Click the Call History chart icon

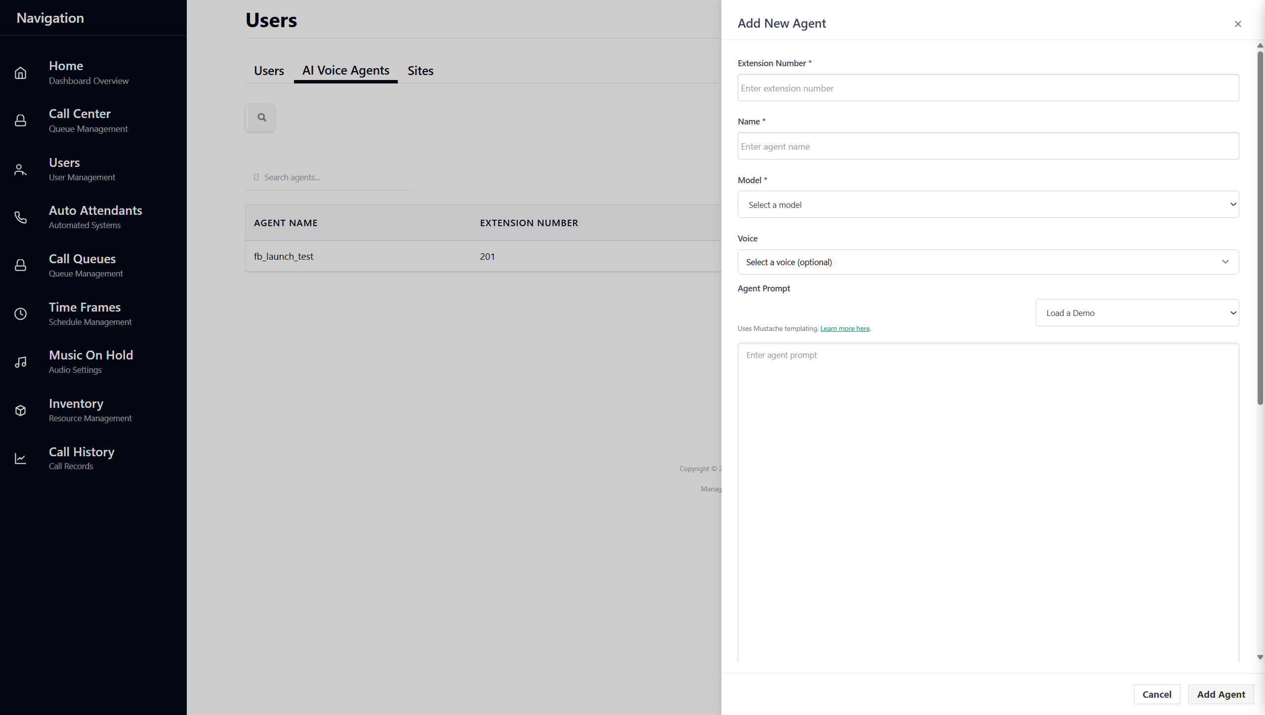pyautogui.click(x=20, y=459)
